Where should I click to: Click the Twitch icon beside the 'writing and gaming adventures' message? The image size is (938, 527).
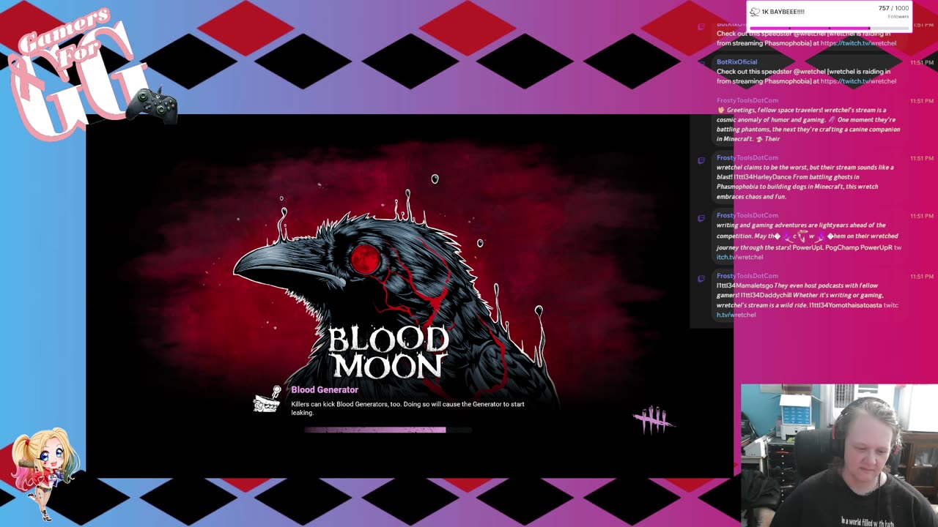[701, 218]
